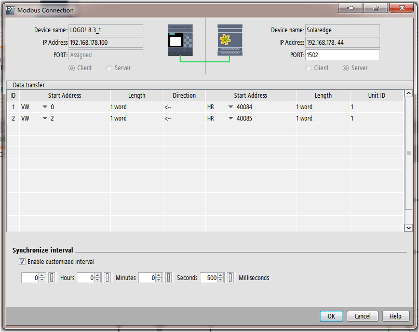Click the Solaredge PORT field showing 1502

click(x=343, y=55)
